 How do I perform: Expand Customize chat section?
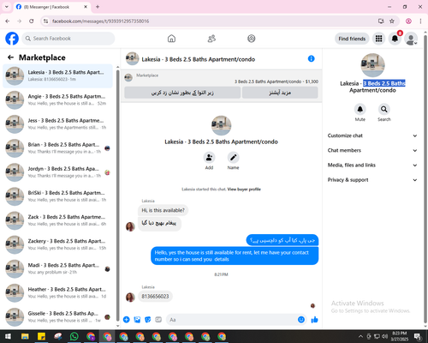click(372, 135)
